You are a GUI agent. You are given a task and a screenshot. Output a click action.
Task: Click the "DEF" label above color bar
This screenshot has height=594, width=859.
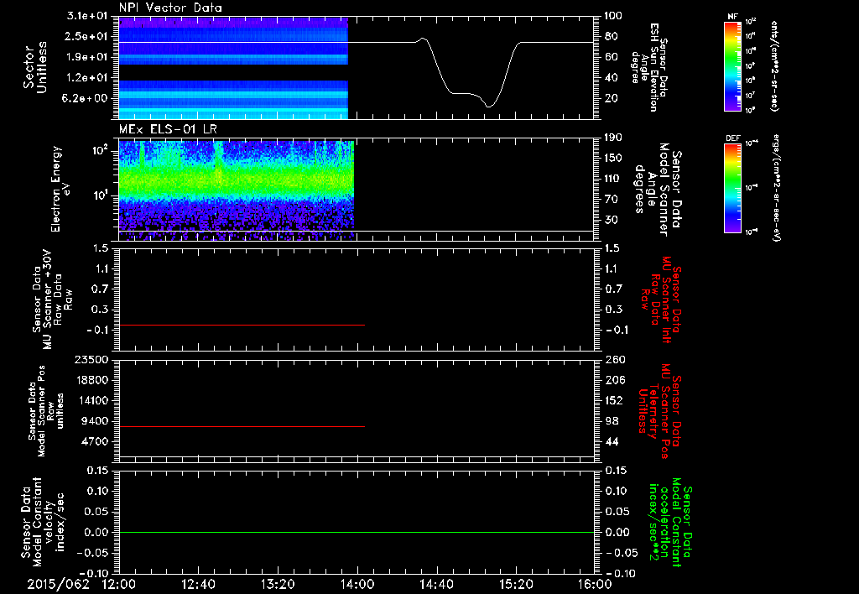click(732, 138)
